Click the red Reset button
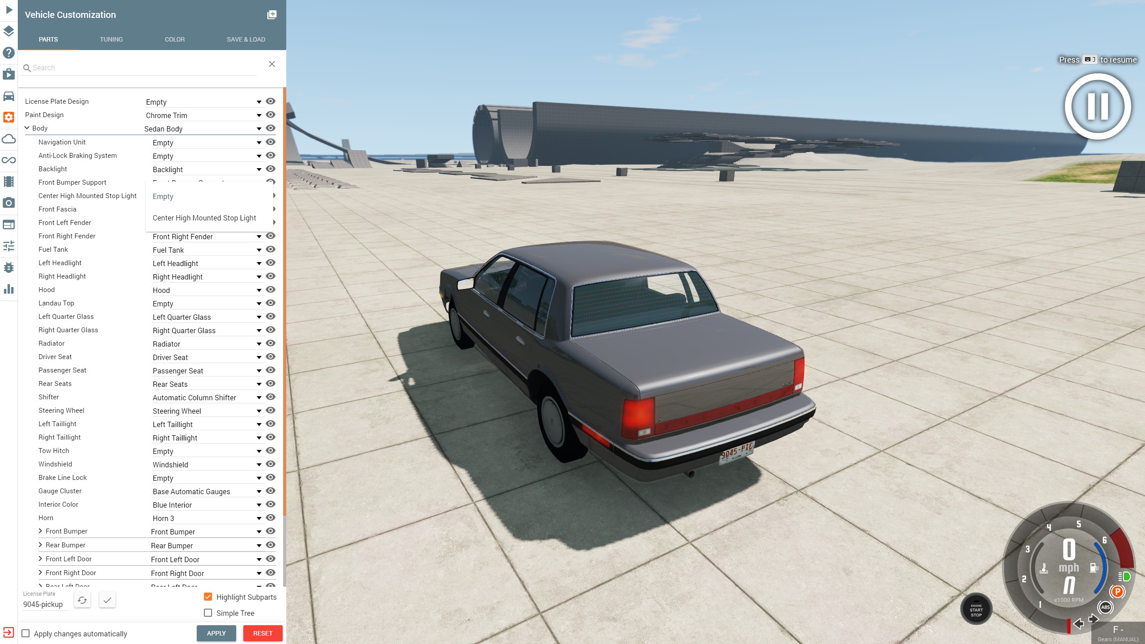This screenshot has width=1145, height=644. click(x=263, y=633)
